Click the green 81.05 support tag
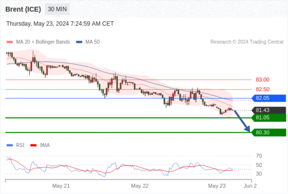The width and height of the screenshot is (288, 194). [x=269, y=118]
